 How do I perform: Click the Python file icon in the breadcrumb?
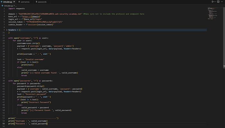(x=3, y=6)
